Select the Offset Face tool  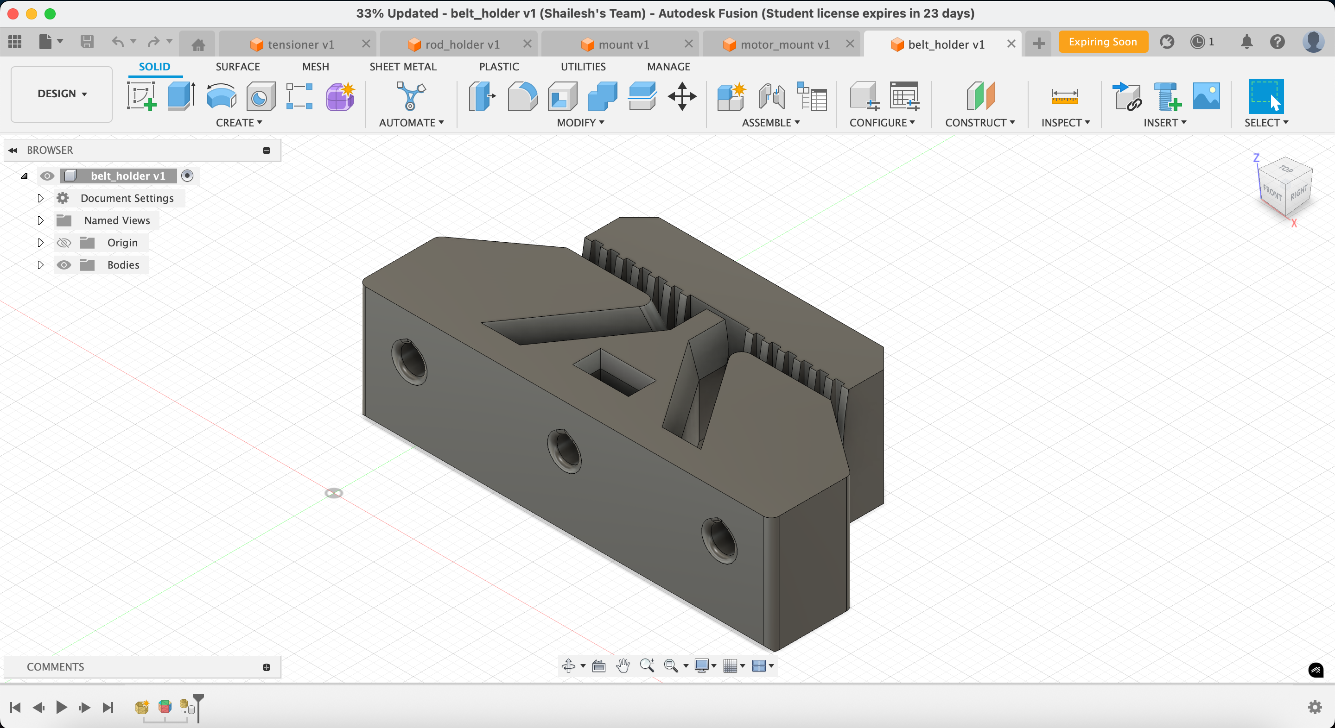(642, 96)
